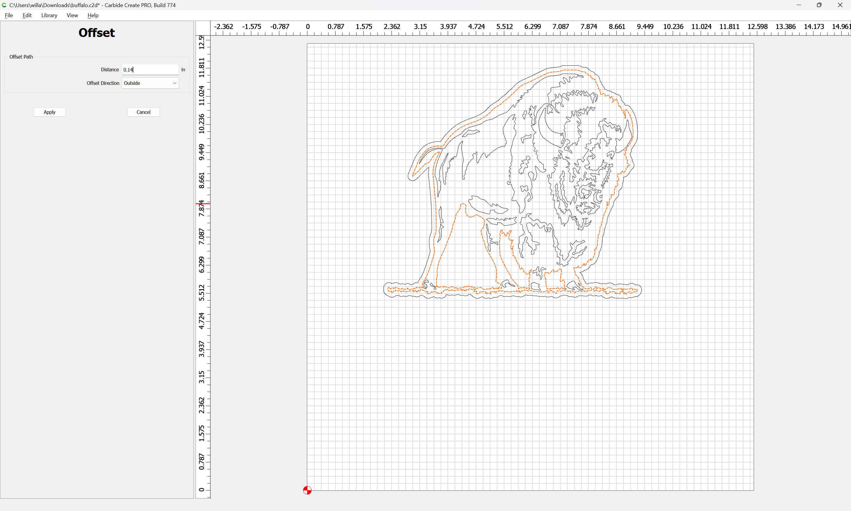Screen dimensions: 851x511
Task: Open the File menu
Action: [9, 15]
